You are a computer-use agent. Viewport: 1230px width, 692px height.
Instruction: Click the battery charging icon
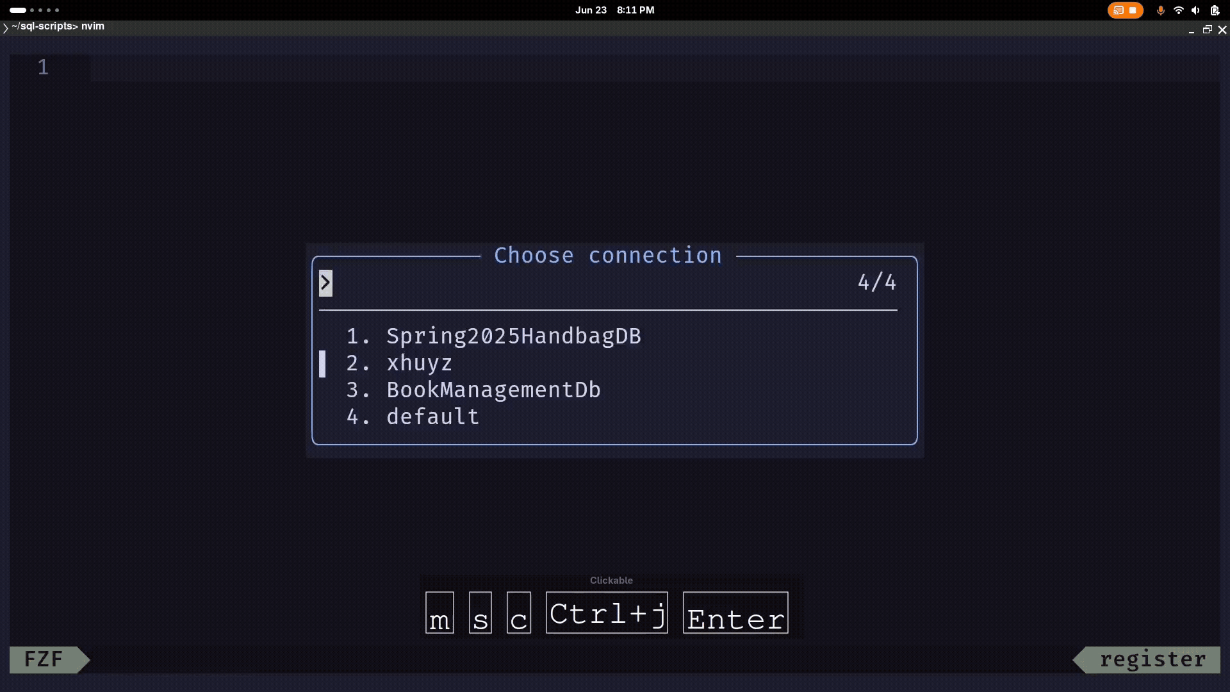pyautogui.click(x=1215, y=10)
